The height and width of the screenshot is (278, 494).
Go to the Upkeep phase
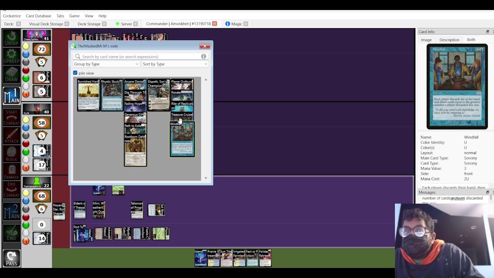[x=12, y=57]
